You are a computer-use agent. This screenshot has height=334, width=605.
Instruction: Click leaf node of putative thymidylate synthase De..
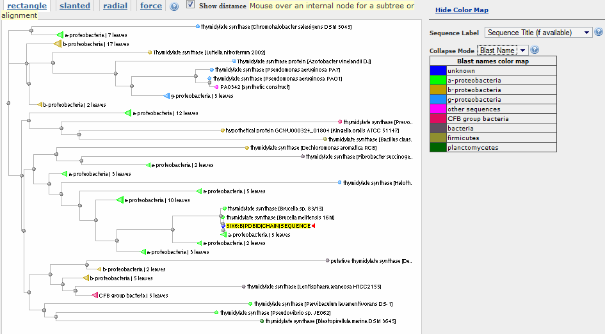pyautogui.click(x=327, y=260)
